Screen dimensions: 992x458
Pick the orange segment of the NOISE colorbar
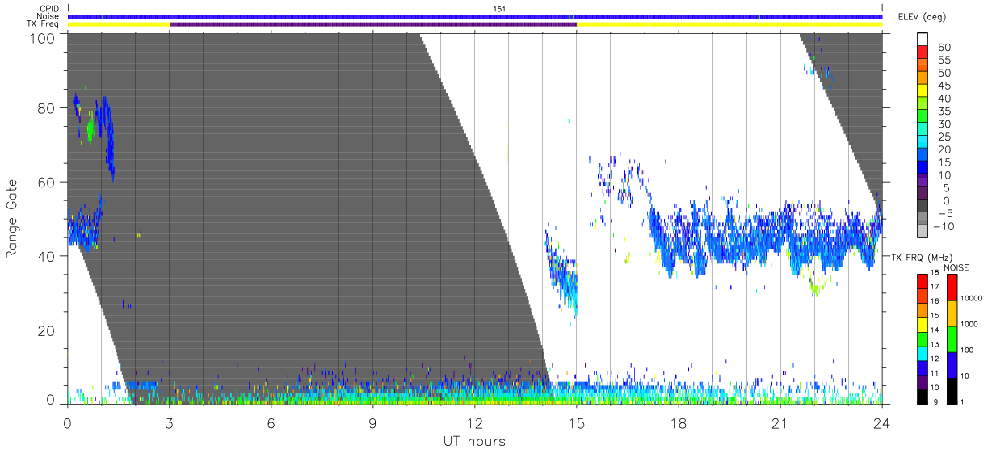pos(952,313)
